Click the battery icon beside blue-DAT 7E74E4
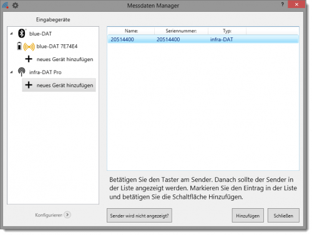Screen dimensions: 312x235 tap(19, 46)
